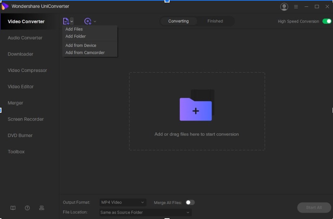The width and height of the screenshot is (333, 219).
Task: Click the Start All button
Action: click(x=314, y=208)
